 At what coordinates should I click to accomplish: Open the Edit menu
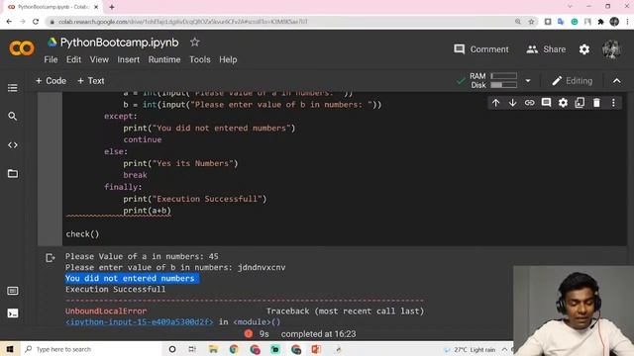[73, 59]
